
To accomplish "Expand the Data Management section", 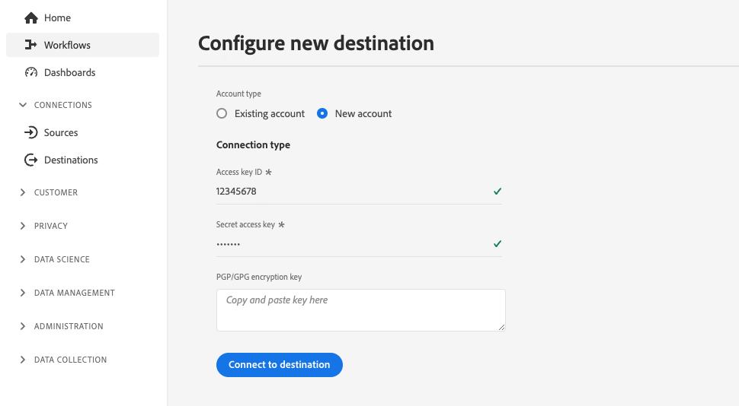I will (x=23, y=293).
